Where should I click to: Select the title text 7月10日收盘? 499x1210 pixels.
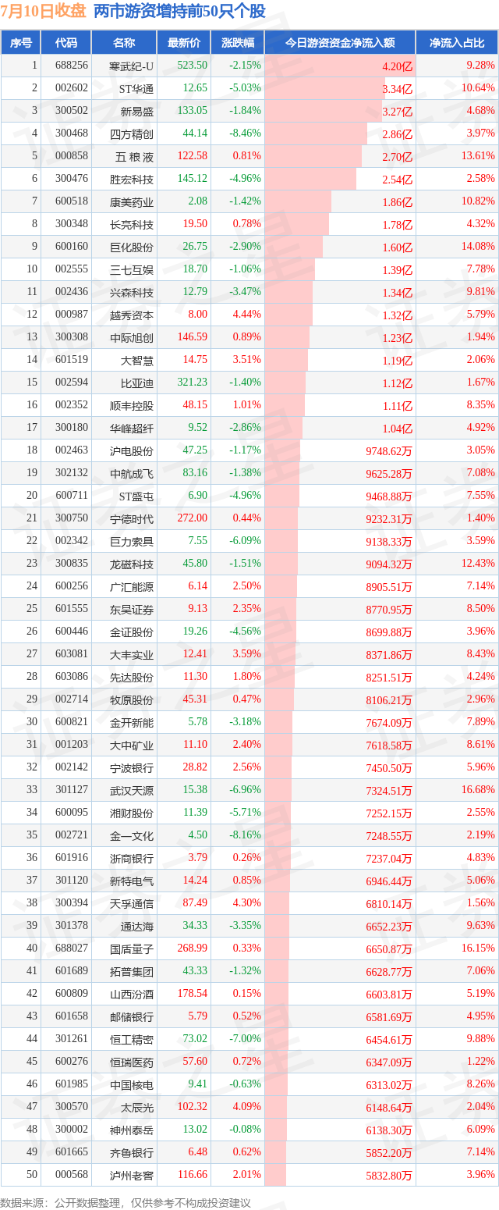coord(44,12)
